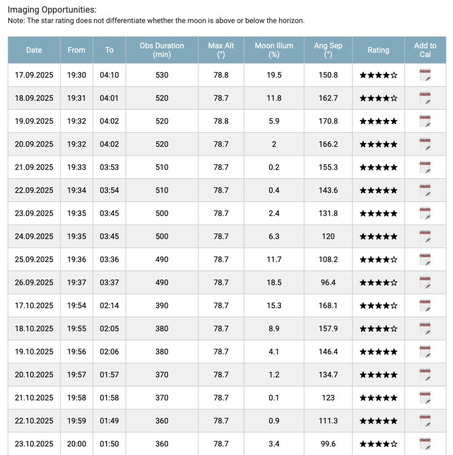
Task: Click calendar icon for 20.10.2025 row
Action: point(425,375)
